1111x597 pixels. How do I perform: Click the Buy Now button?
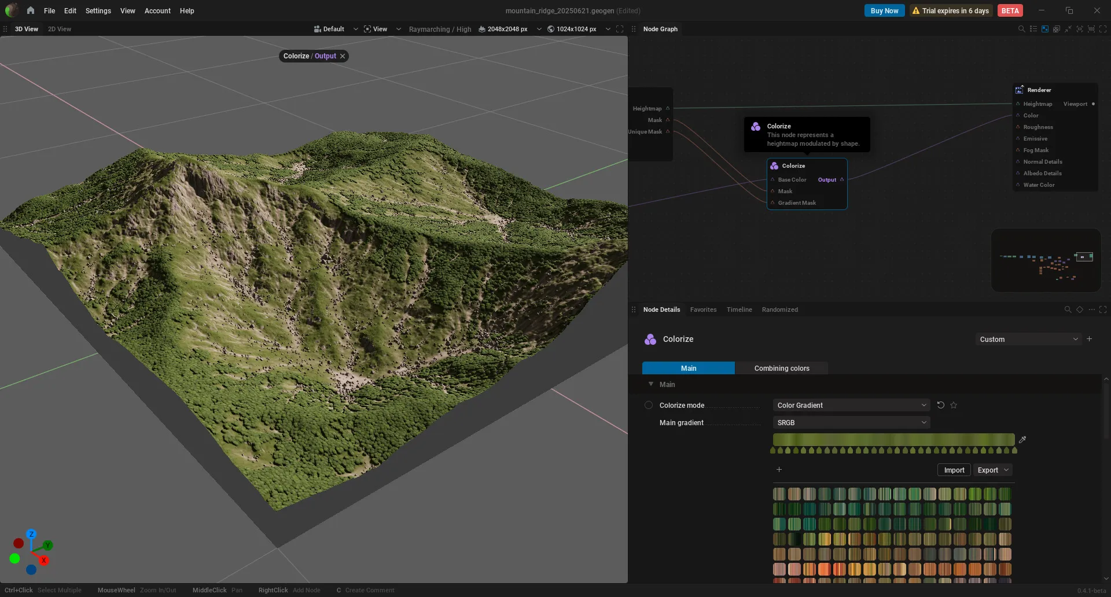[884, 10]
